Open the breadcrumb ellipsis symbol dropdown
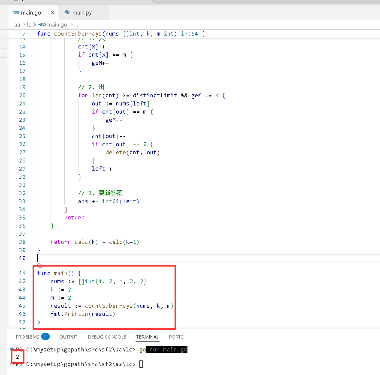The image size is (380, 375). (x=76, y=25)
